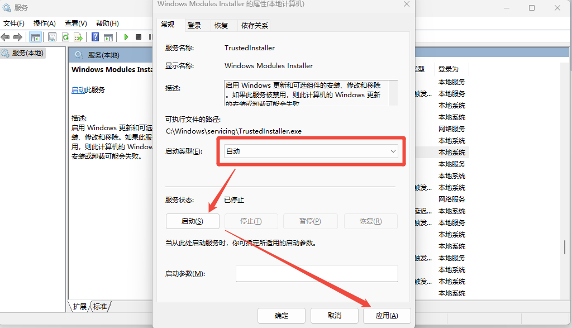Open the 帮助(H) menu
This screenshot has width=572, height=328.
pos(107,23)
